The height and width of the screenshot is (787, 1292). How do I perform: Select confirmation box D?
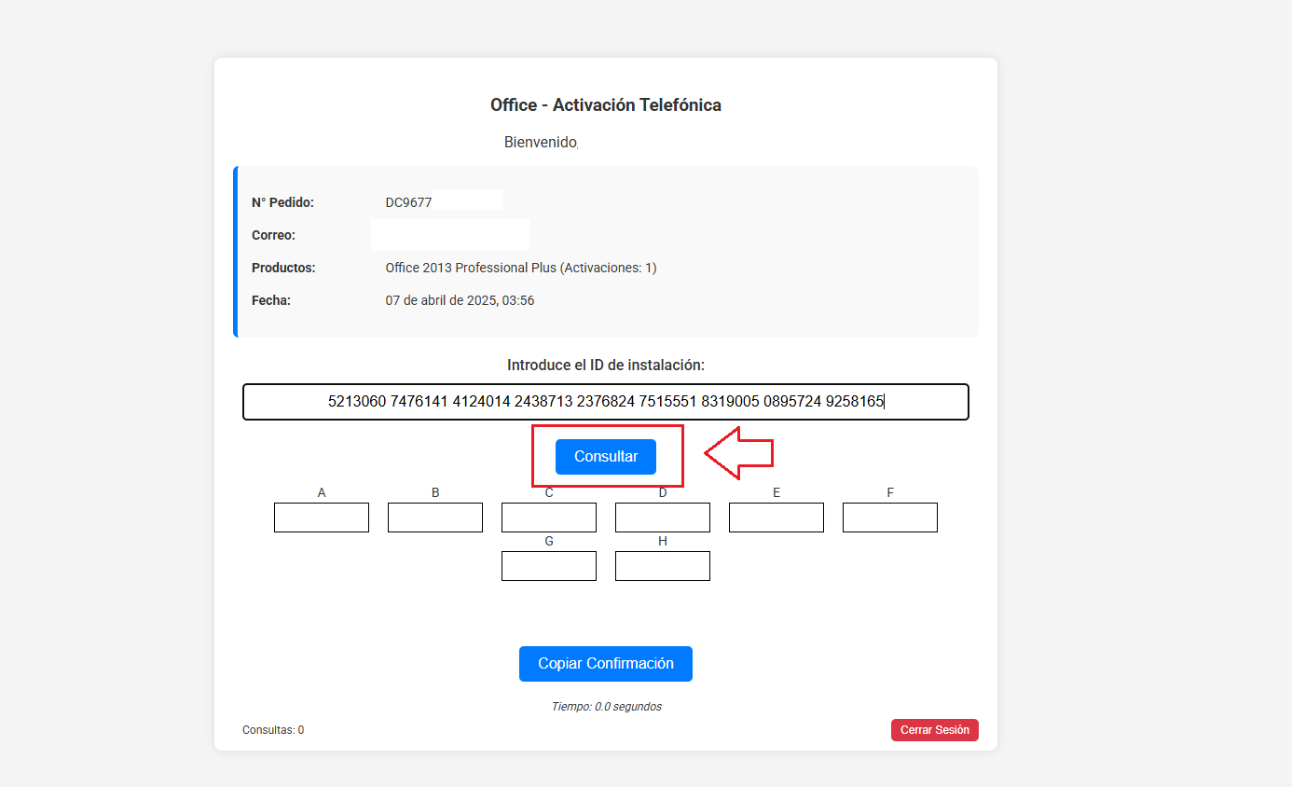coord(663,518)
